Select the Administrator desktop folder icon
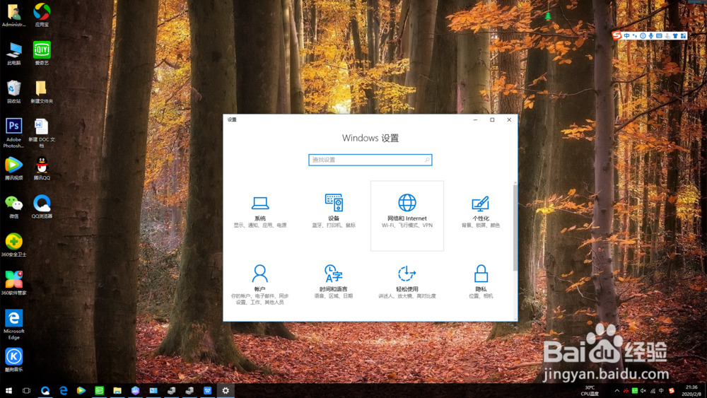Viewport: 707px width, 398px height. (x=14, y=15)
